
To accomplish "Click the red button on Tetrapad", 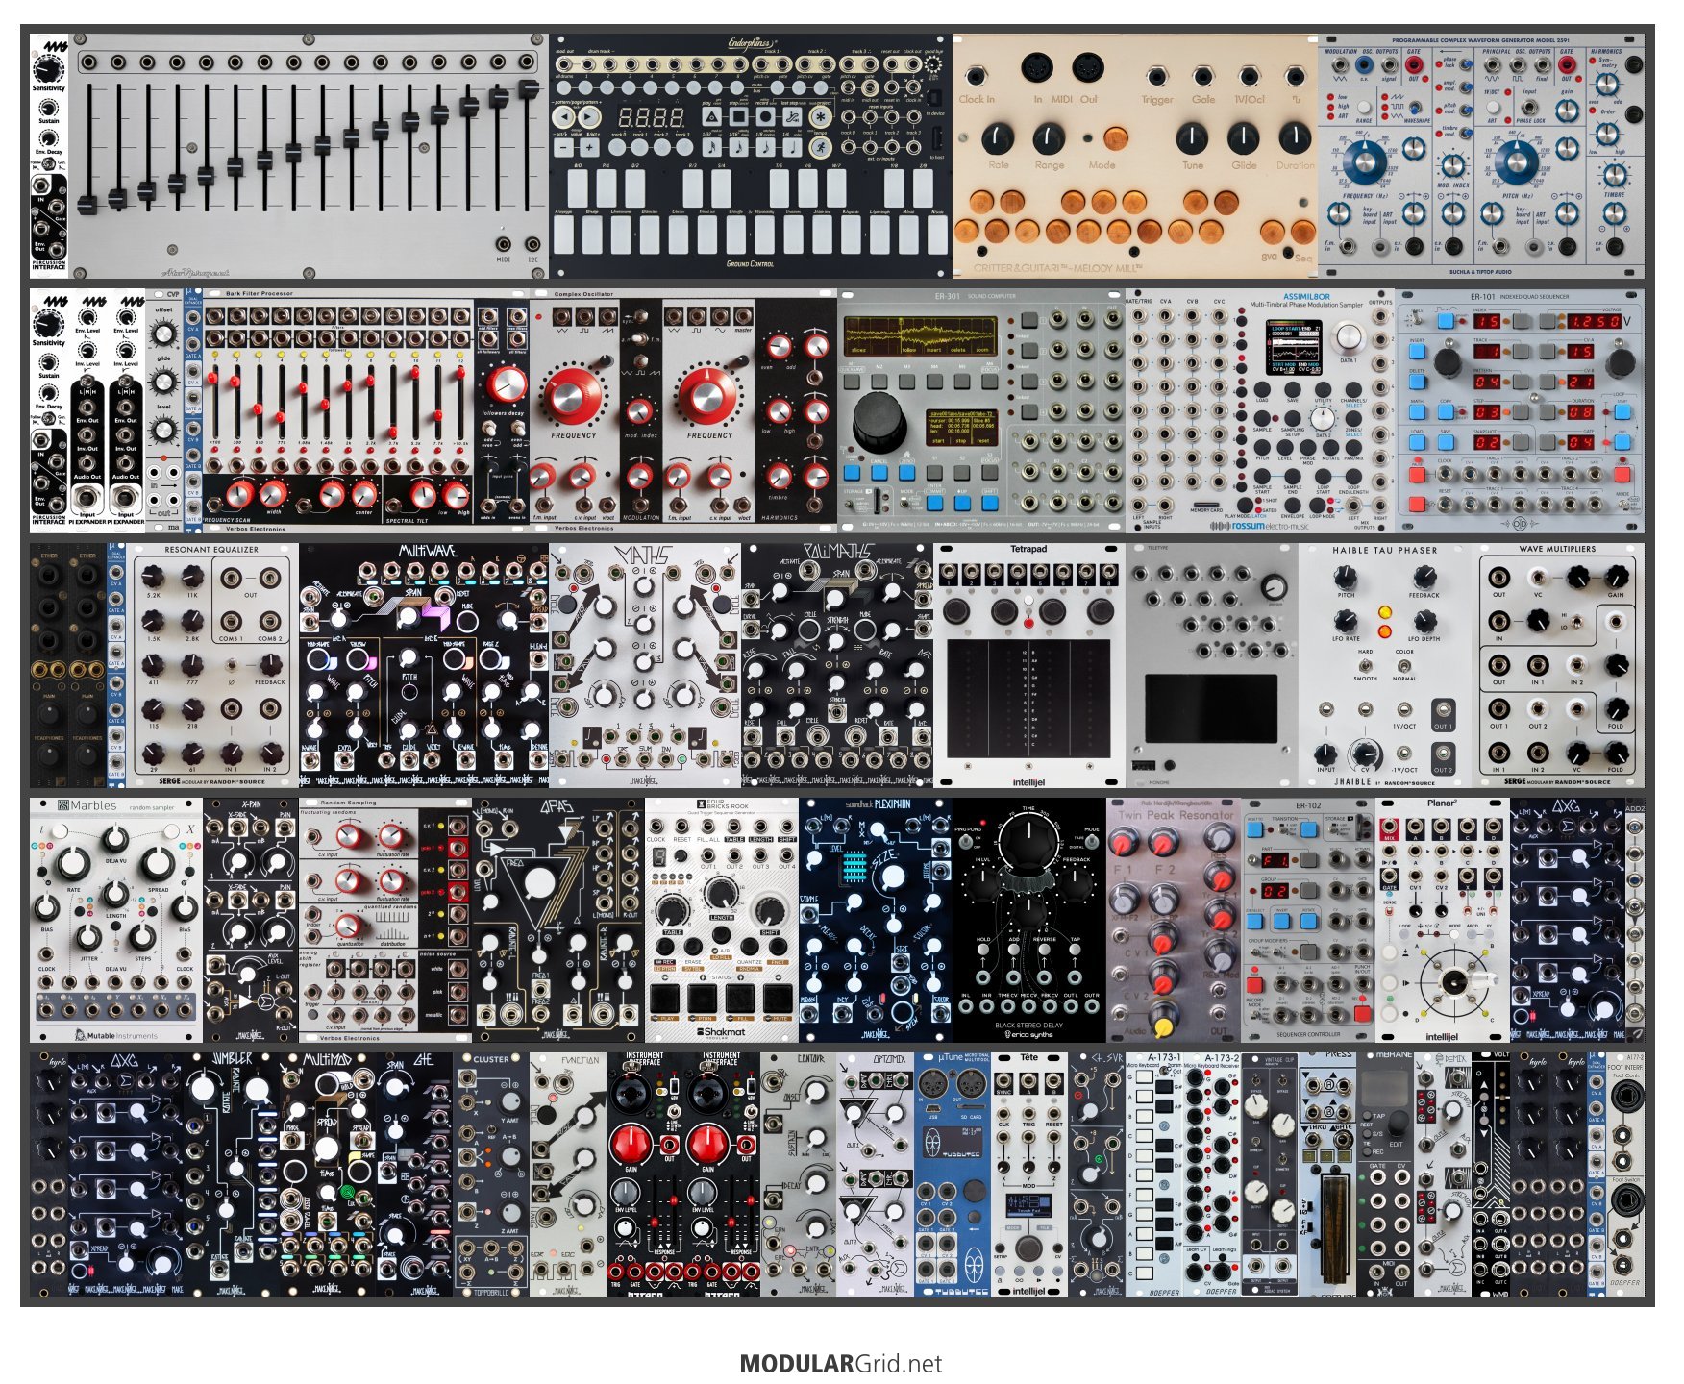I will pyautogui.click(x=1028, y=623).
